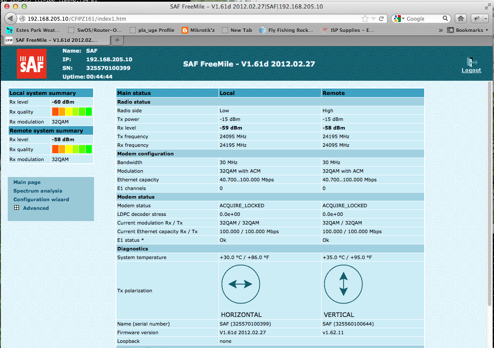The height and width of the screenshot is (348, 494).
Task: Click the local Rx quality color bar
Action: (x=72, y=112)
